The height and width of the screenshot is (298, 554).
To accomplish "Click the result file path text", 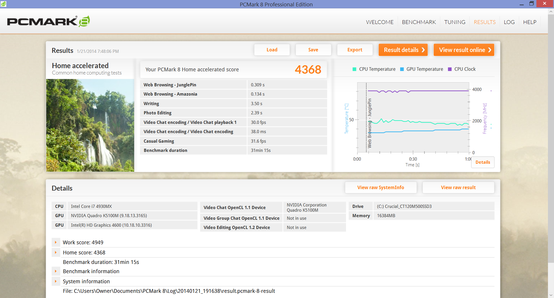I will [169, 291].
